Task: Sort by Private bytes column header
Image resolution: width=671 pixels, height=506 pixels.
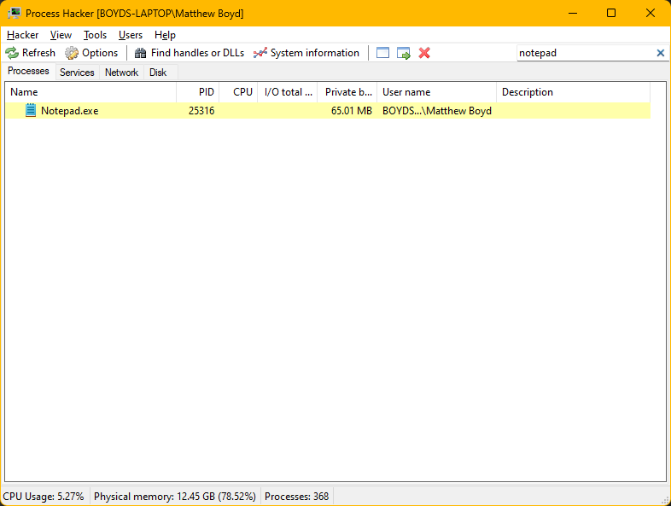Action: [347, 92]
